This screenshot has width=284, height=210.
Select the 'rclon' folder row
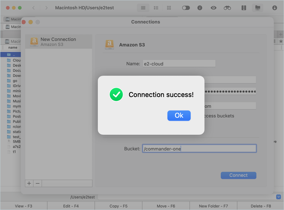click(11, 127)
